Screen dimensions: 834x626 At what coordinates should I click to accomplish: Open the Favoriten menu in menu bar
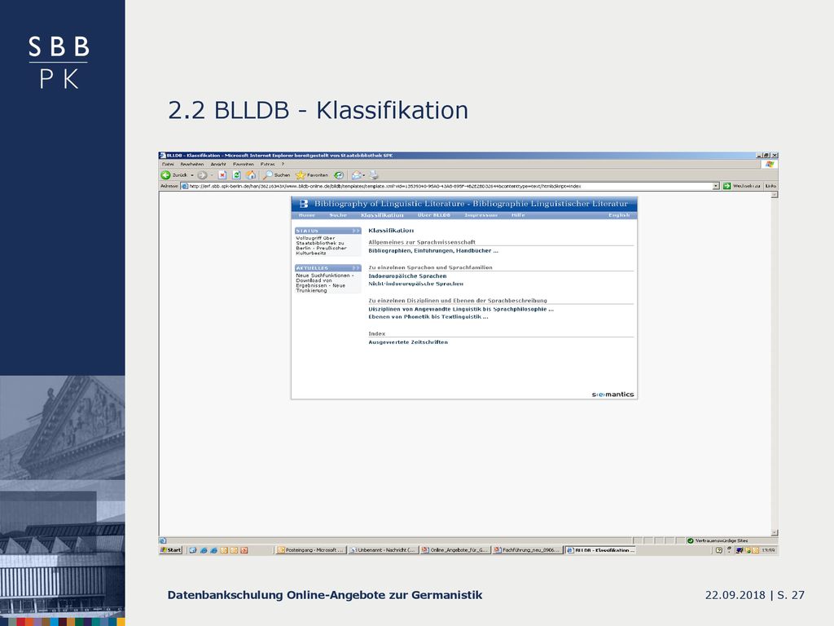(244, 165)
